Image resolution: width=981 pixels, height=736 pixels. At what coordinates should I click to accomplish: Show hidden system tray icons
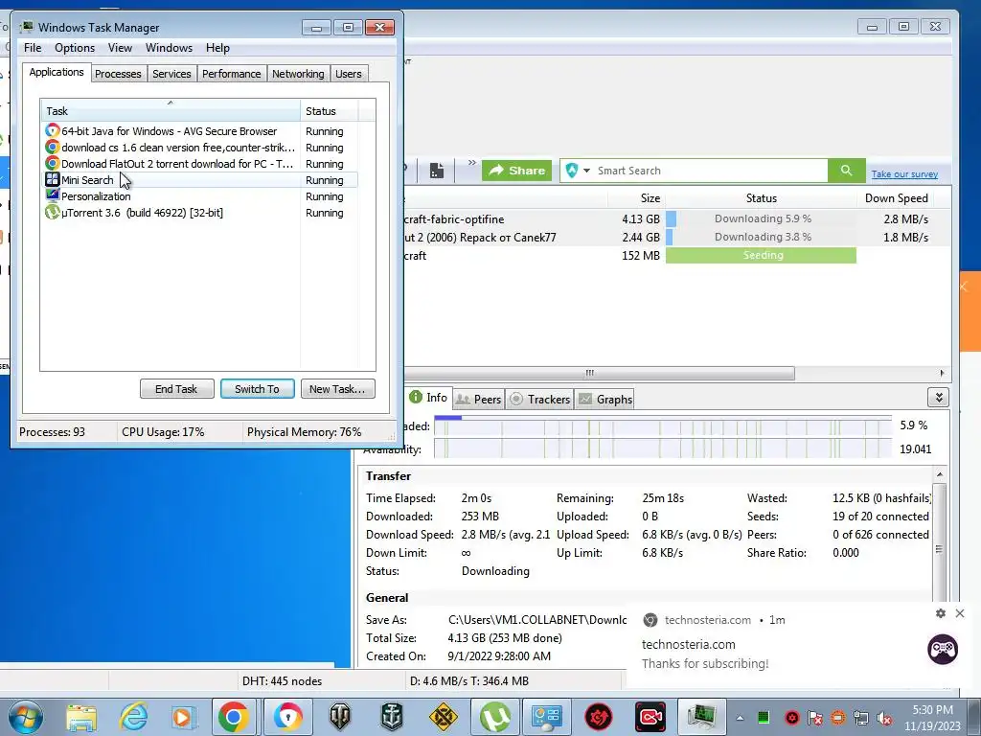click(741, 718)
